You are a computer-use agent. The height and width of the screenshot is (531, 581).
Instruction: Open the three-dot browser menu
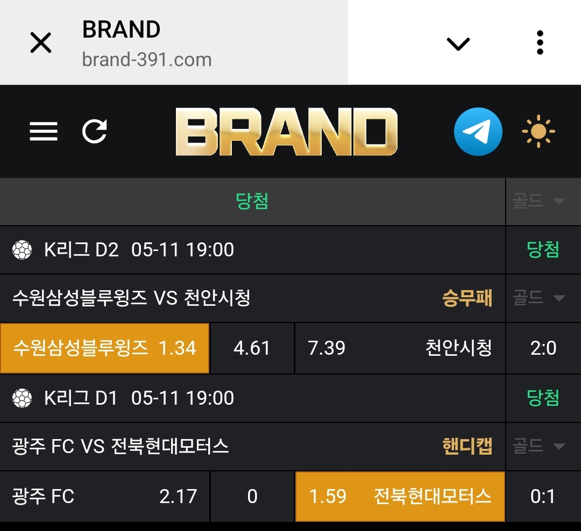pos(540,42)
